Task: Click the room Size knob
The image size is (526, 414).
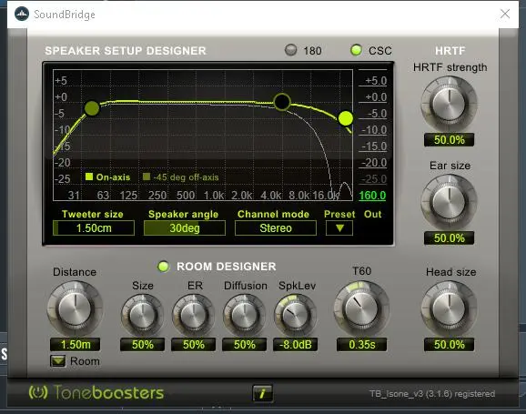Action: point(142,316)
